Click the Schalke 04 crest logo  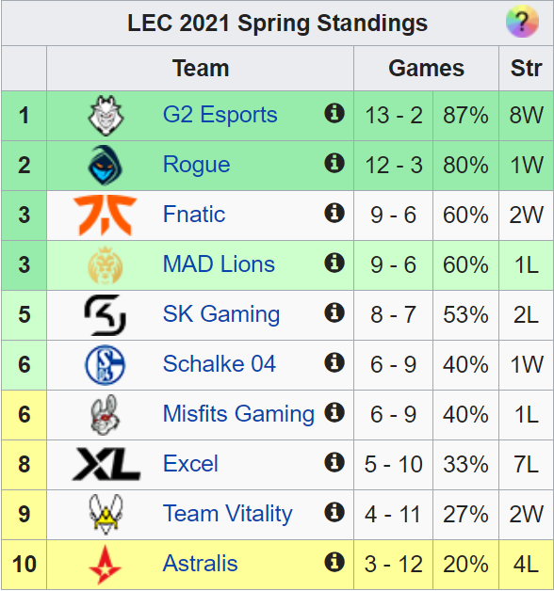point(105,365)
